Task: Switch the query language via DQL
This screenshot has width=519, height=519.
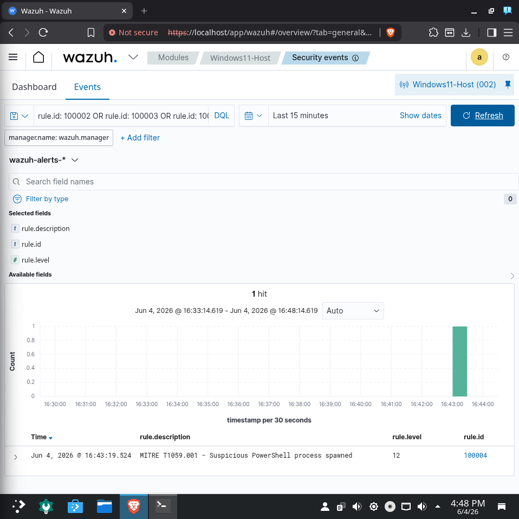Action: [222, 116]
